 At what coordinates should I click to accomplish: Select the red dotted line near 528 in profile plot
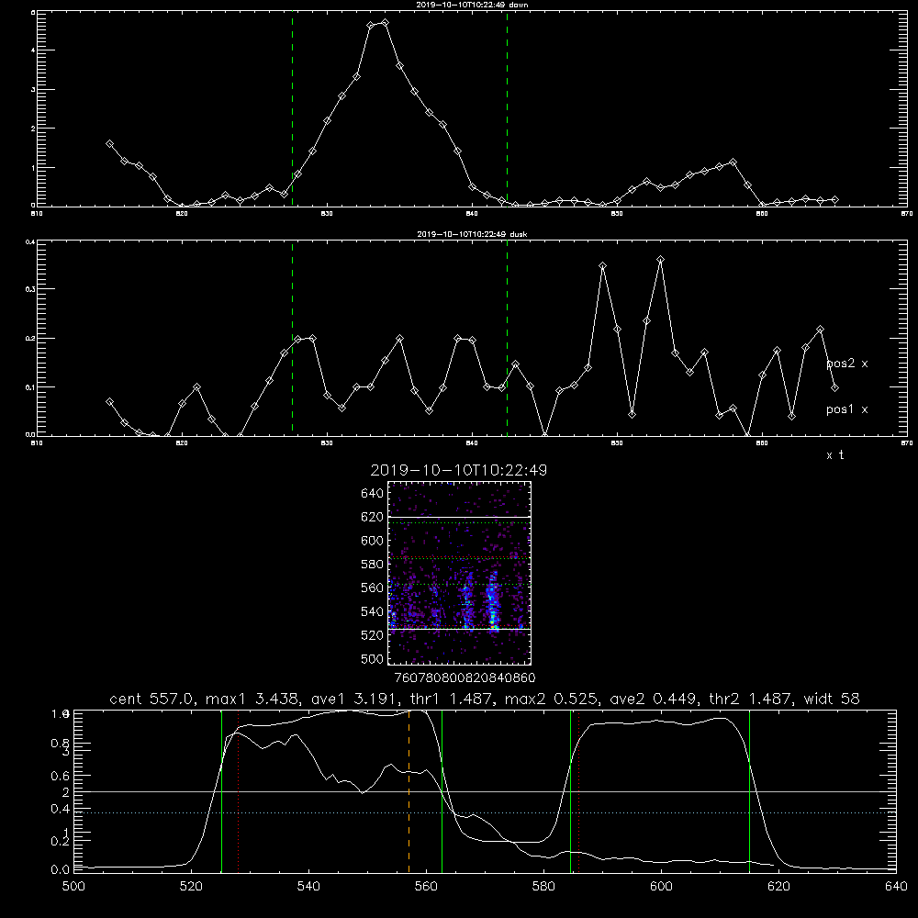pyautogui.click(x=239, y=791)
